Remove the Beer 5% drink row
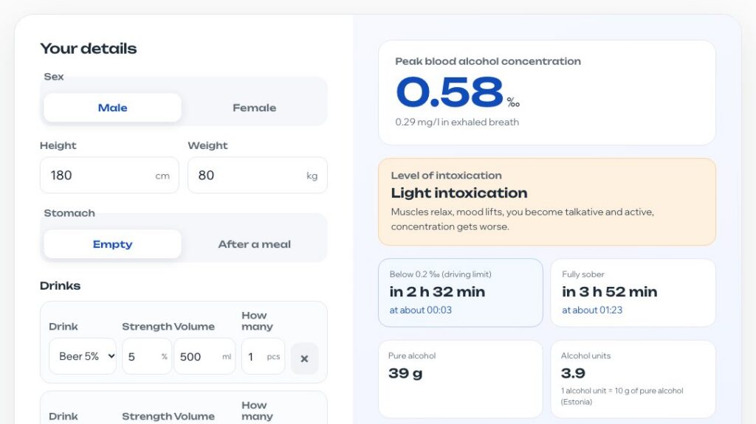 [304, 358]
